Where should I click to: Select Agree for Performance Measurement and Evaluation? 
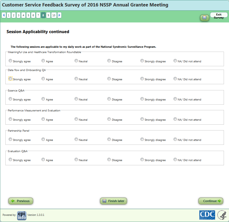tap(43, 119)
